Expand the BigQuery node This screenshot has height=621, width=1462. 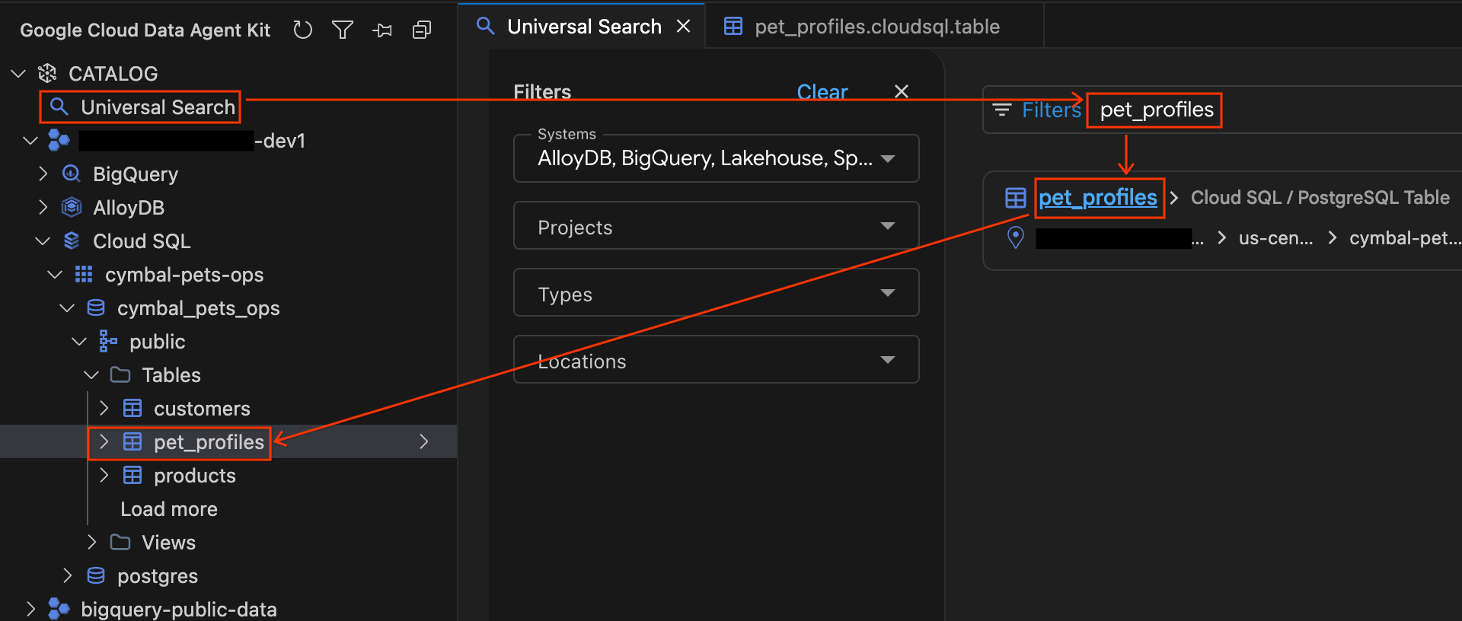pos(43,174)
